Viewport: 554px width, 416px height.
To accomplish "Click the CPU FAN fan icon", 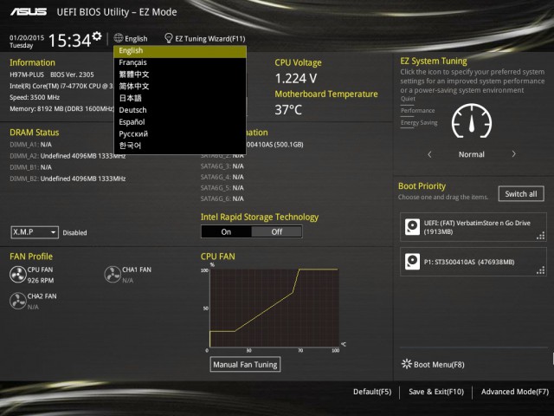I will pos(17,275).
